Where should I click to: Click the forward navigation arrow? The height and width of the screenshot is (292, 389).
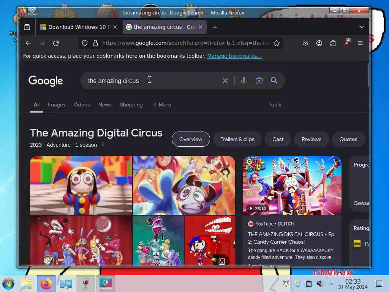(42, 43)
